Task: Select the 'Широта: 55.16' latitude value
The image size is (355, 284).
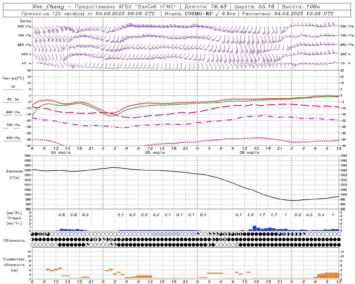Action: 254,7
